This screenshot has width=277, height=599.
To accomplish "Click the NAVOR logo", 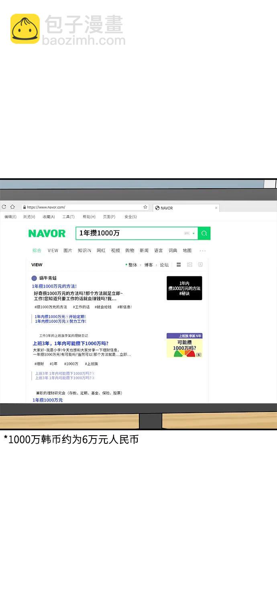I will click(x=47, y=233).
